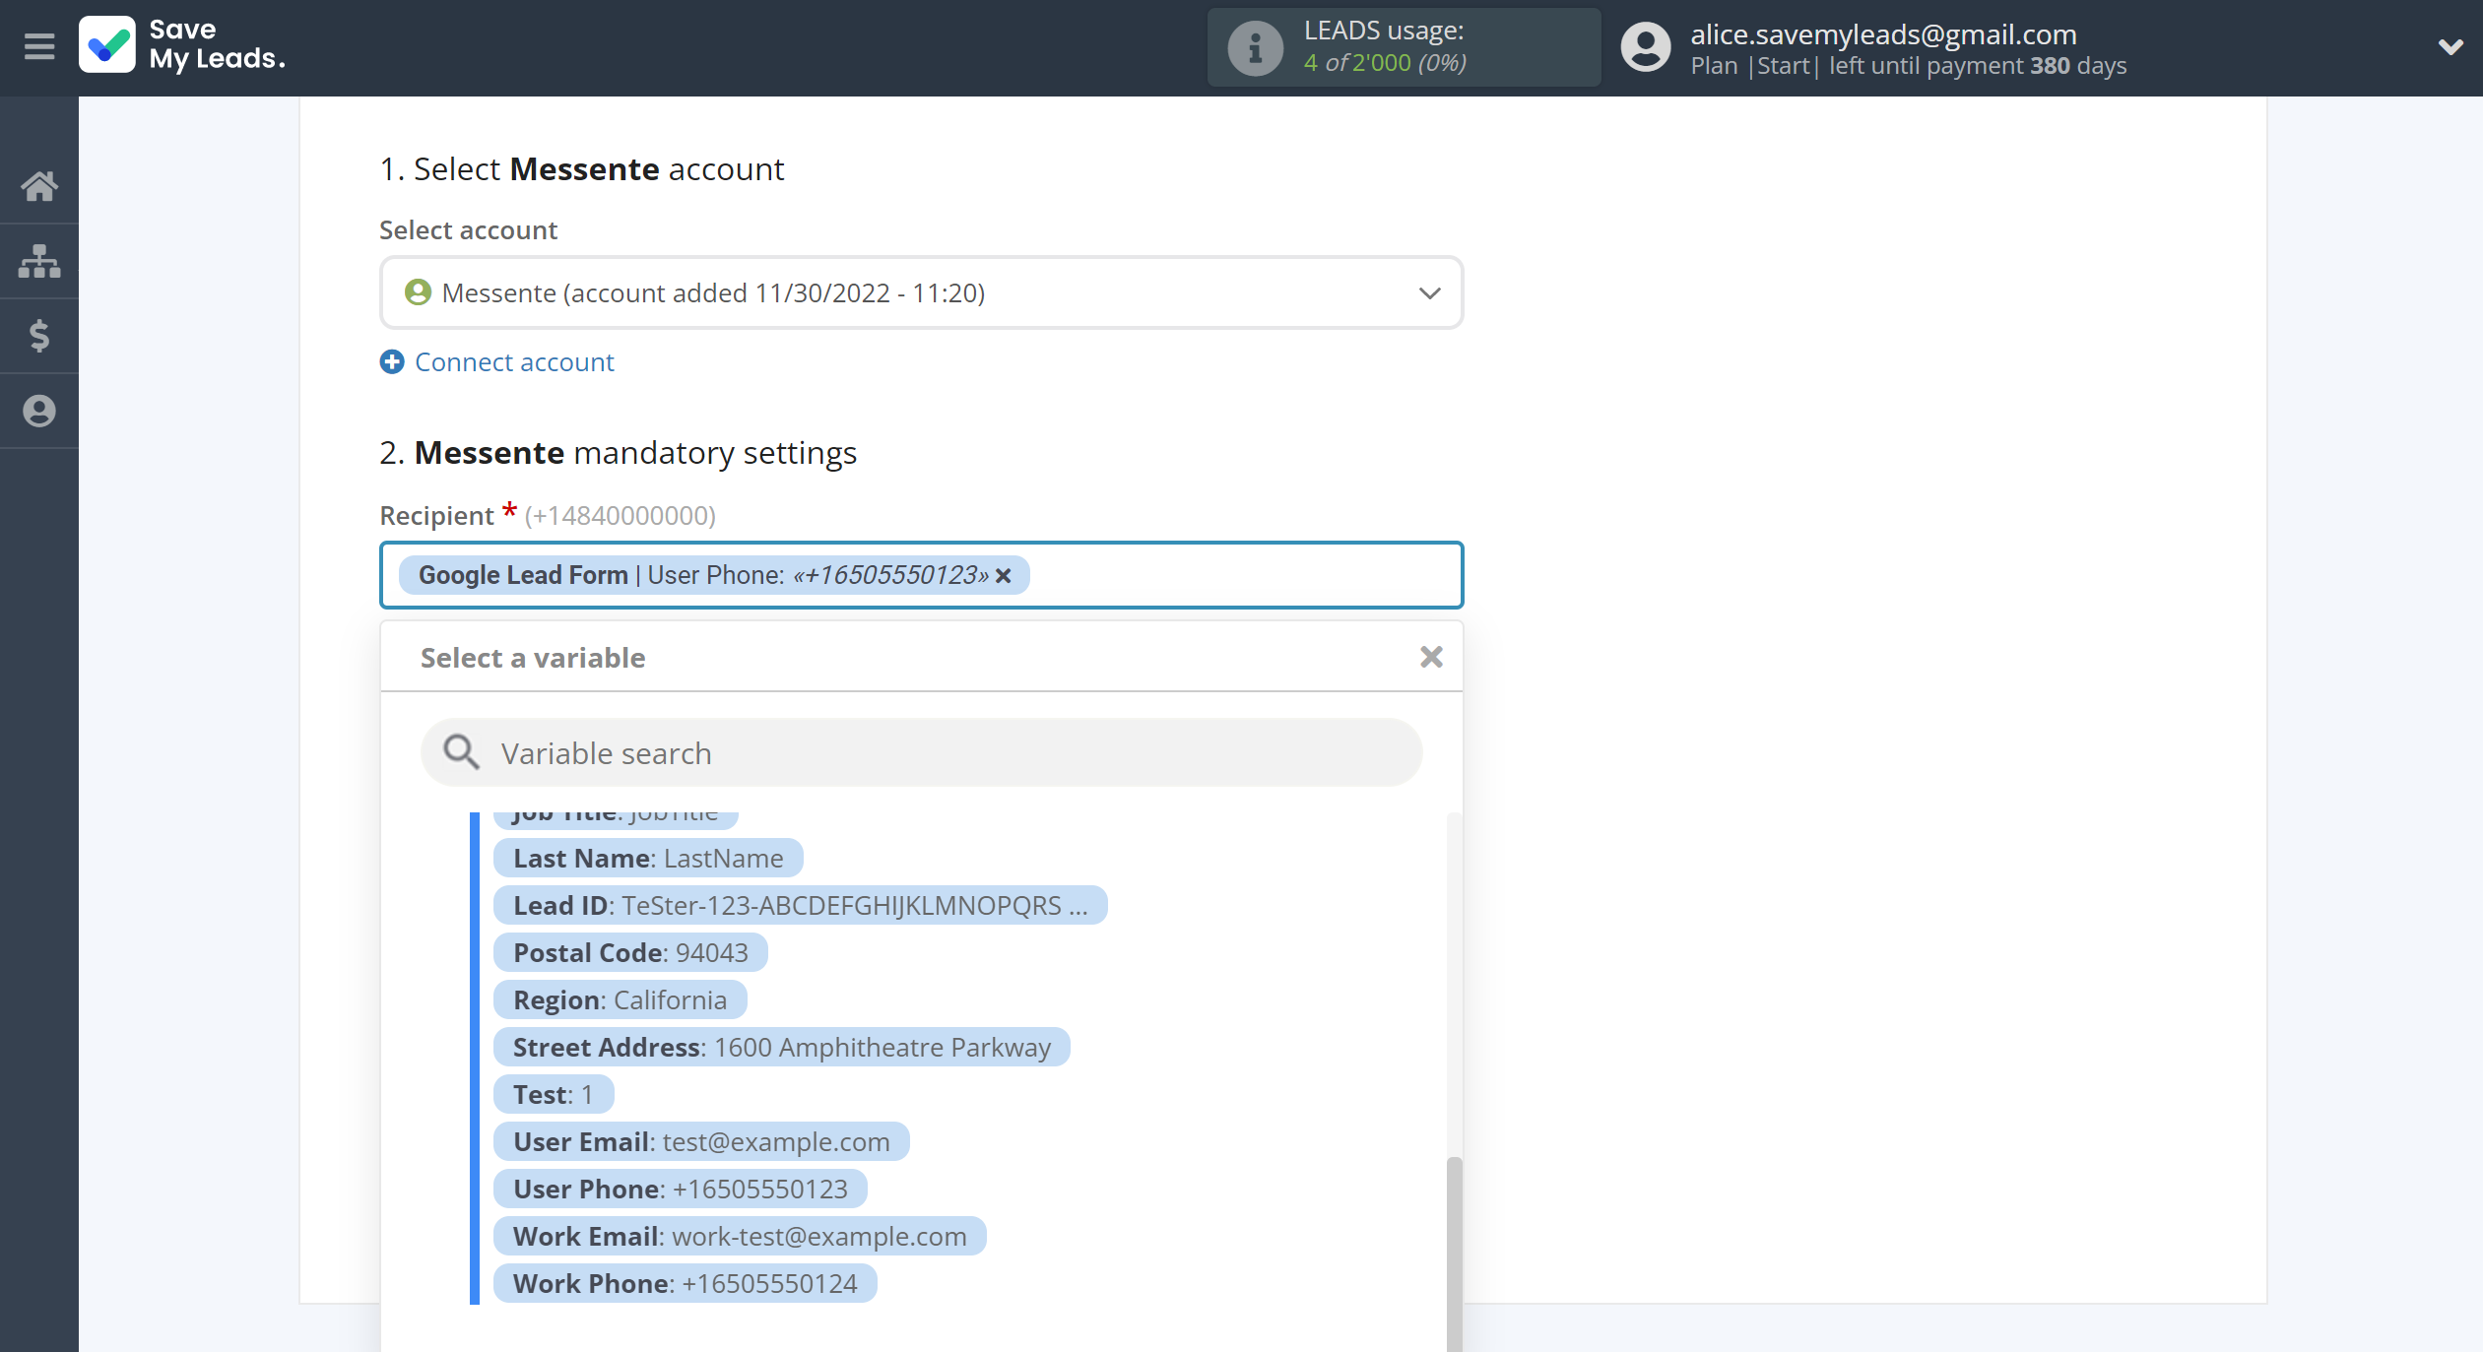Image resolution: width=2483 pixels, height=1352 pixels.
Task: Open the connections sitemap icon
Action: tap(39, 261)
